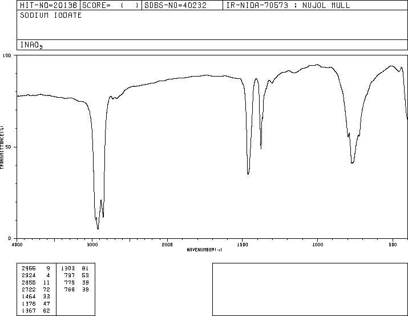Select peak entry 1464 in the table
Screen dimensions: 408x316
(x=29, y=297)
